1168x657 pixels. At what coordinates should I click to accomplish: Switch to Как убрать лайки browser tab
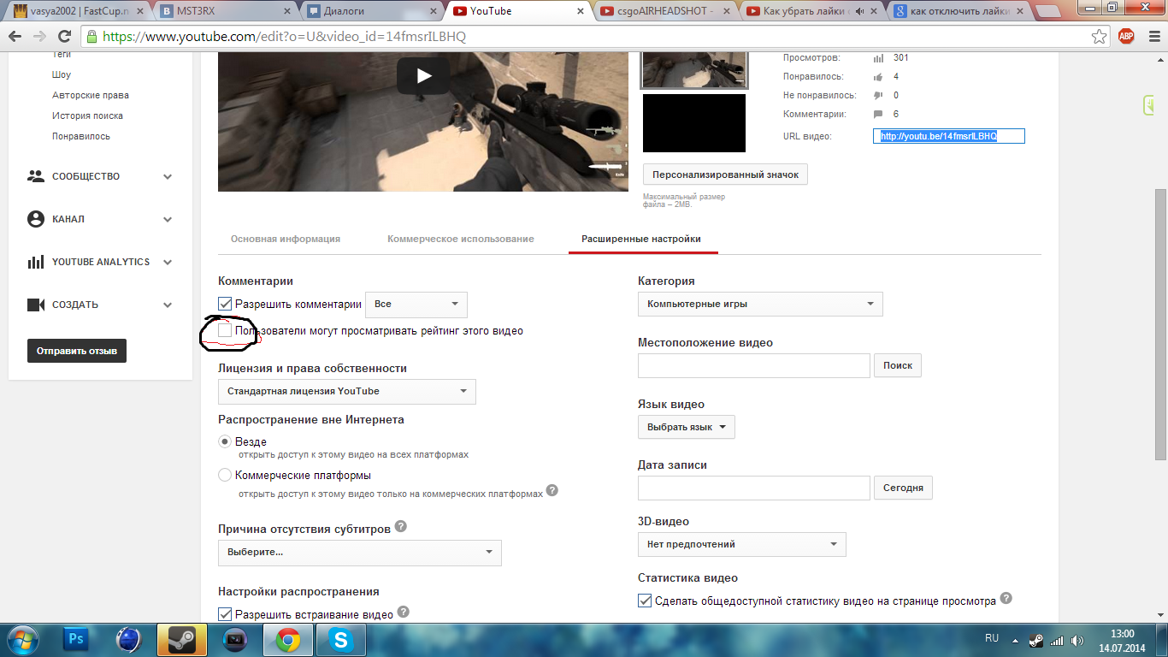[812, 11]
